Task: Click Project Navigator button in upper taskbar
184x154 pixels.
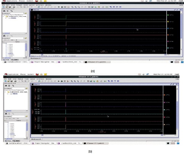Action: click(43, 62)
